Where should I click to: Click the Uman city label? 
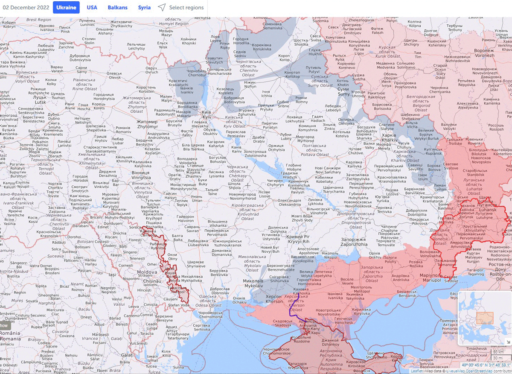pos(197,199)
